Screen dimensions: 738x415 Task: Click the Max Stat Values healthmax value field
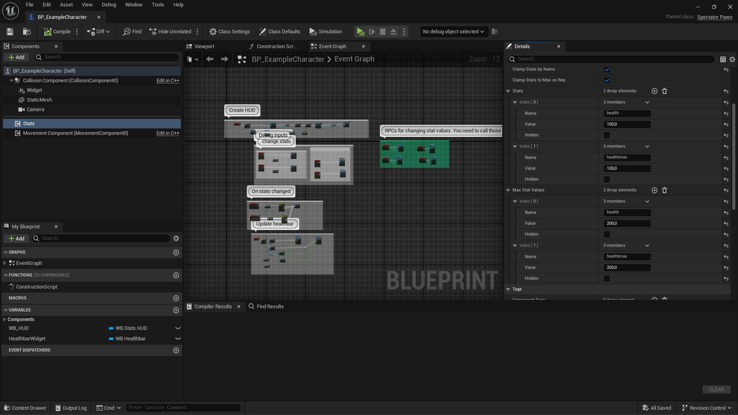[x=627, y=267]
